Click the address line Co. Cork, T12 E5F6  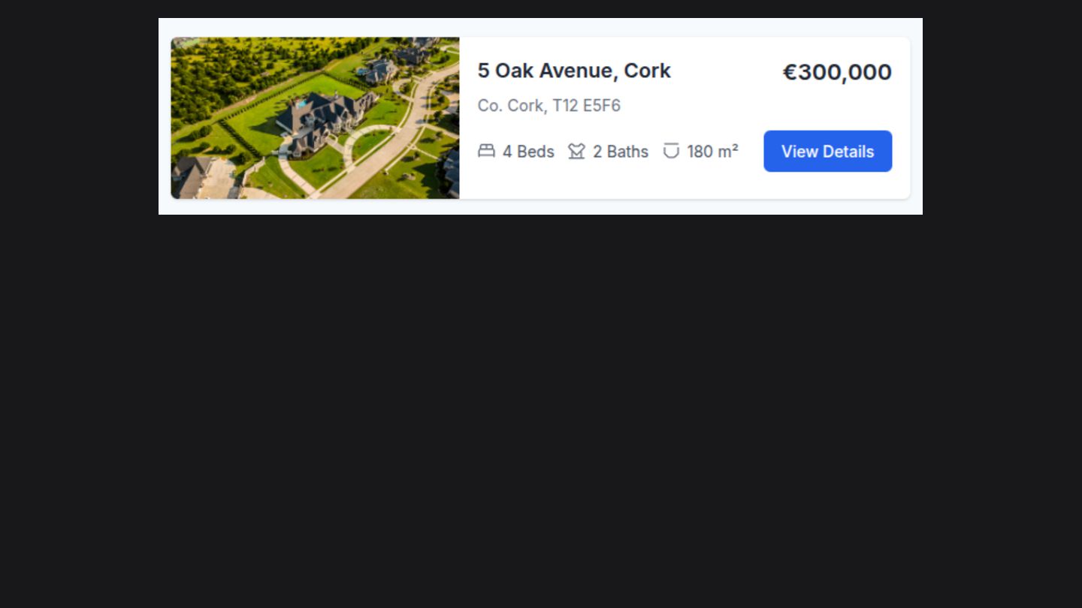point(549,106)
